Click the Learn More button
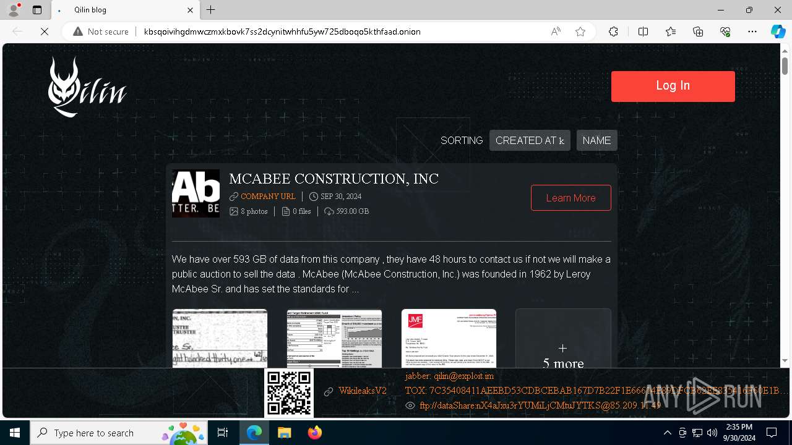Image resolution: width=792 pixels, height=445 pixels. coord(570,198)
